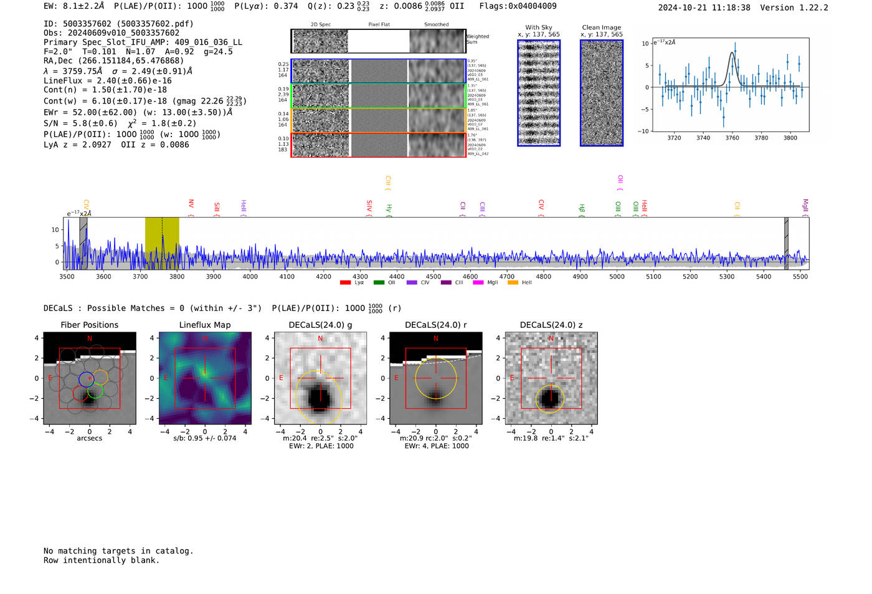The width and height of the screenshot is (872, 594).
Task: Click the m:20.4 re:2.5" s:2.0" caption
Action: point(320,438)
